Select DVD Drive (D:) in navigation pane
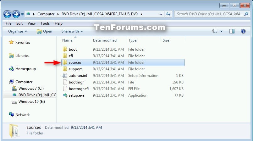This screenshot has width=253, height=141. (x=37, y=95)
